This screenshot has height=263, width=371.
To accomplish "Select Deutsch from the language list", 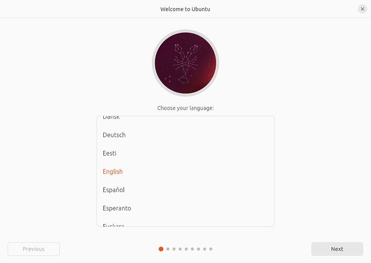I will (x=185, y=135).
